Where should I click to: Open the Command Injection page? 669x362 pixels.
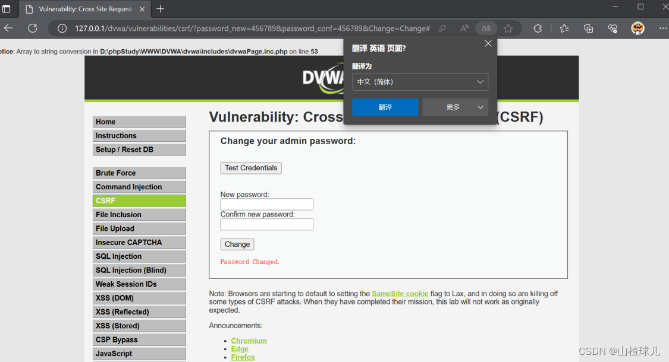point(139,187)
